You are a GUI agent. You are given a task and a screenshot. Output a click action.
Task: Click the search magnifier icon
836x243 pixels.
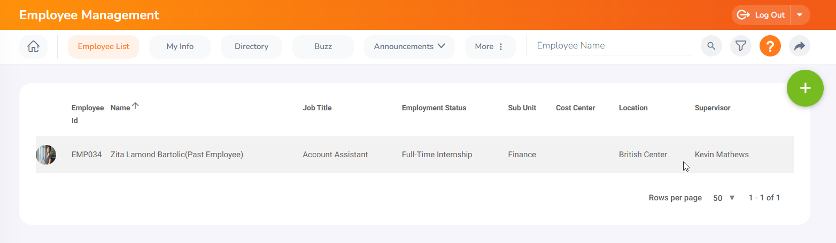711,46
